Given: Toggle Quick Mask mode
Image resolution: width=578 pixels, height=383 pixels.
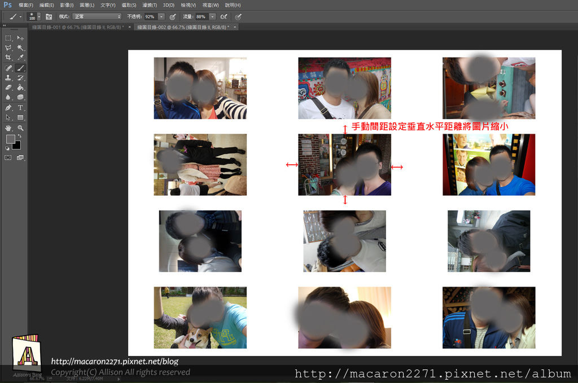Looking at the screenshot, I should 8,157.
